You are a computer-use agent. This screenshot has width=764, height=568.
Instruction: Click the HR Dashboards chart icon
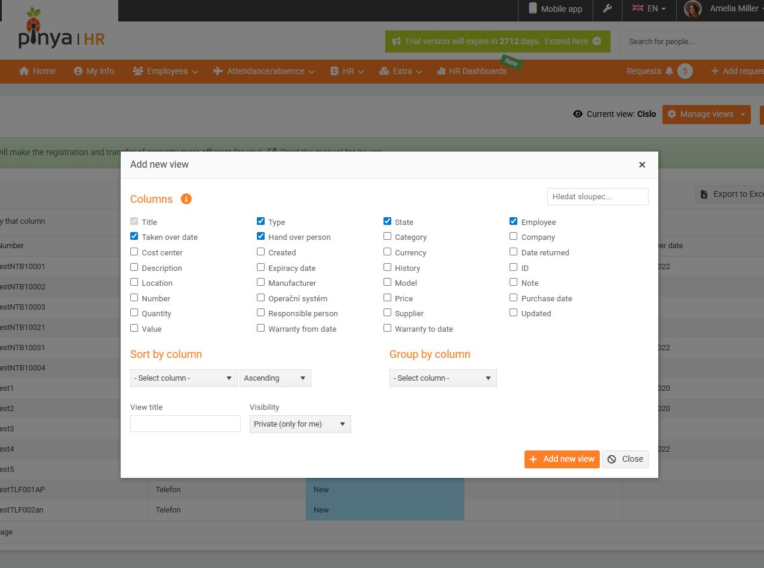(x=441, y=71)
